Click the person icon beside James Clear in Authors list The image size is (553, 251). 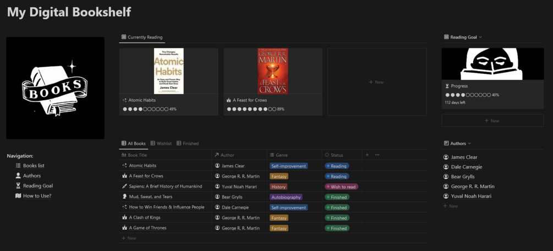[446, 157]
